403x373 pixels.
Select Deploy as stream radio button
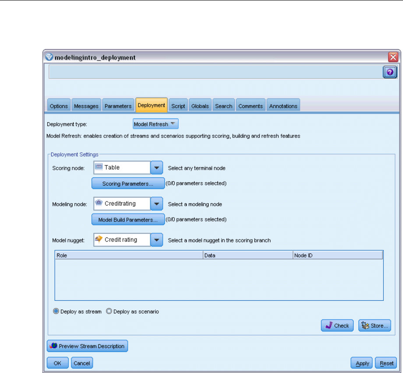pos(56,312)
